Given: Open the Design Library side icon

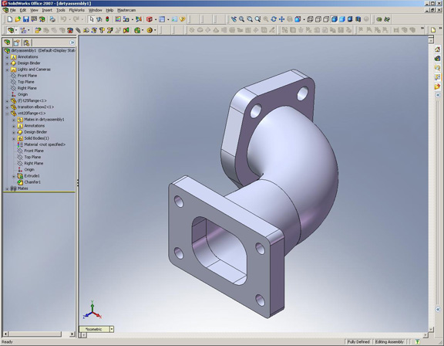Looking at the screenshot, I should [438, 59].
